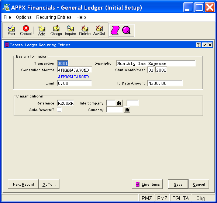Click the Save button
Image resolution: width=217 pixels, height=203 pixels.
(178, 184)
